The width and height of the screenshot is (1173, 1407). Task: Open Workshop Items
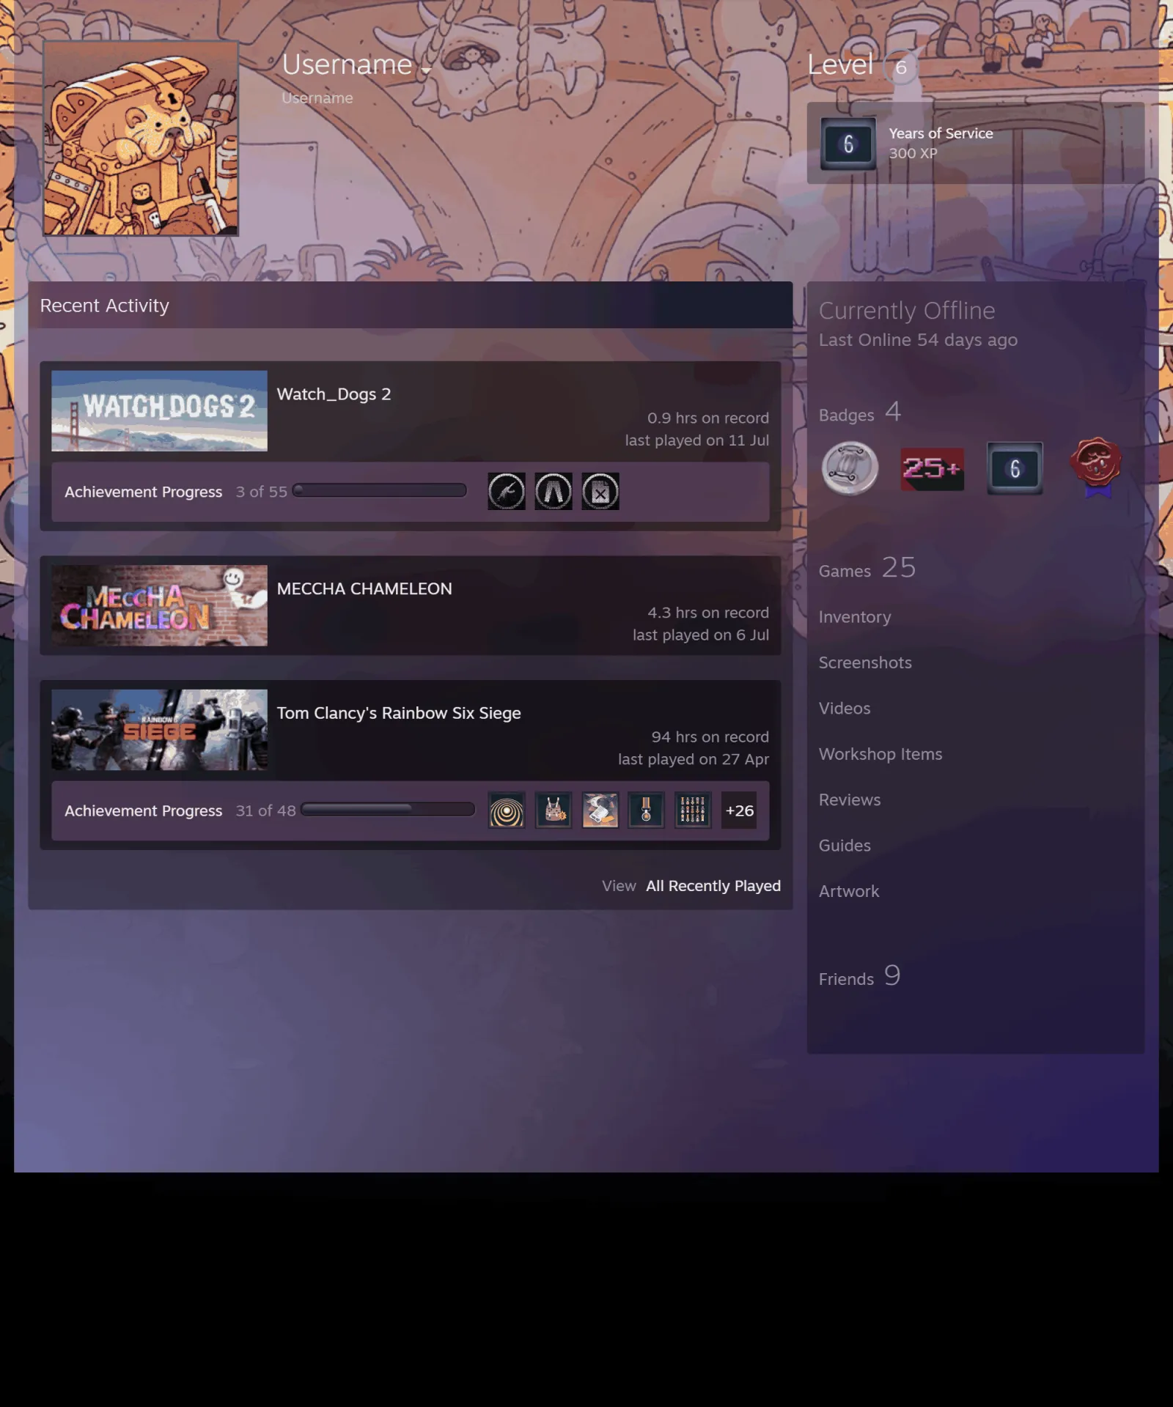click(880, 754)
